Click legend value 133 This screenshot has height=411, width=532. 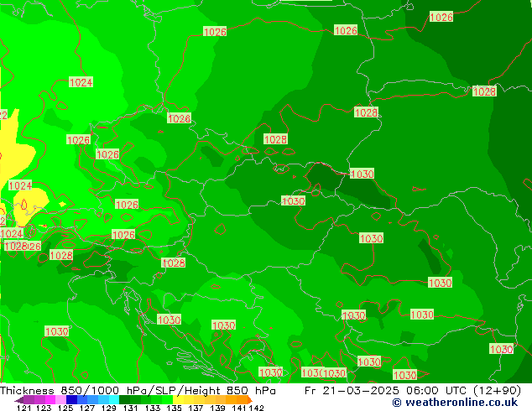tap(152, 408)
